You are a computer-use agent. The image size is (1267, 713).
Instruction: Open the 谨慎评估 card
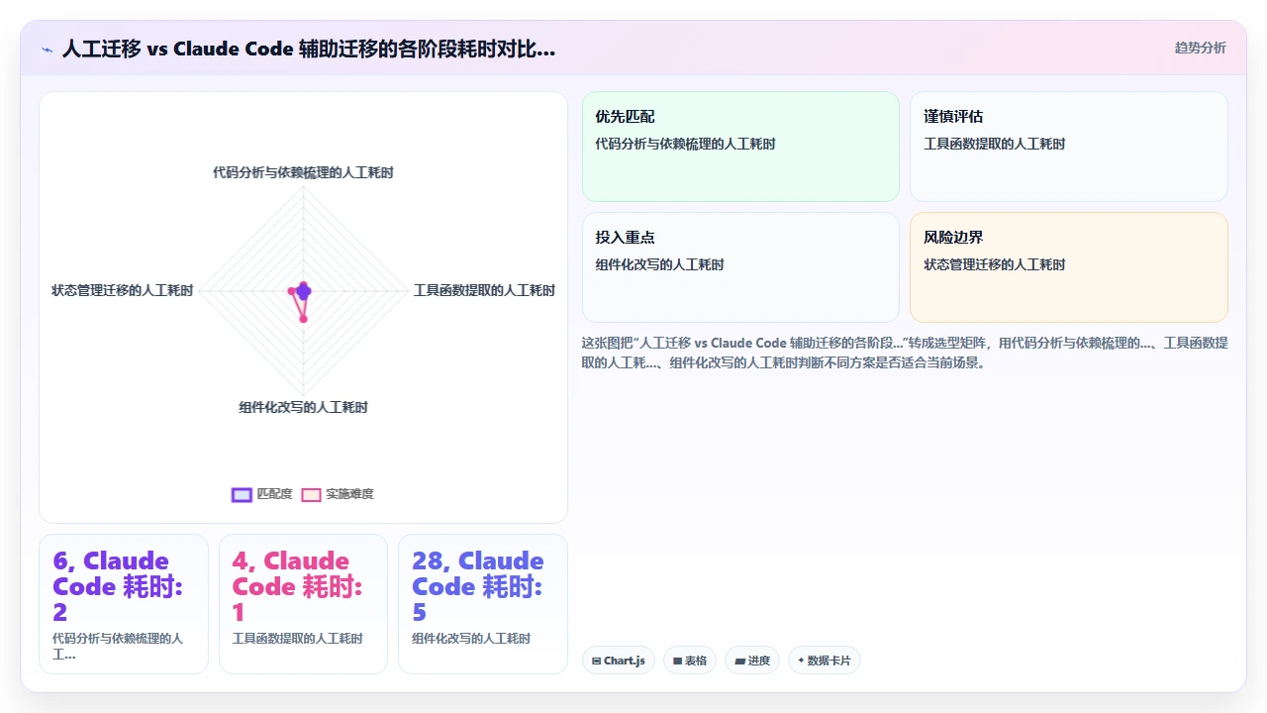coord(1068,147)
